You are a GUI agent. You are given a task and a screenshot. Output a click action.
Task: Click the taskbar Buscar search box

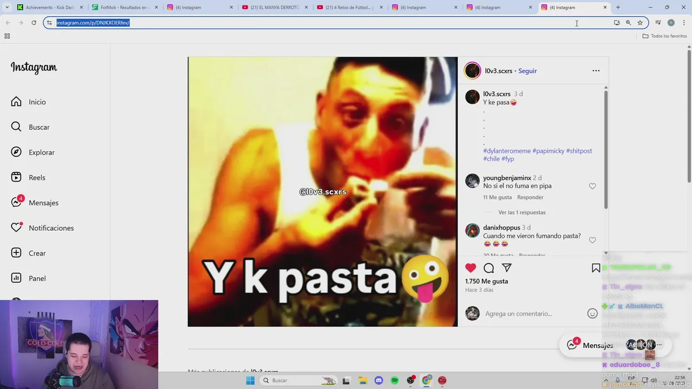click(297, 380)
